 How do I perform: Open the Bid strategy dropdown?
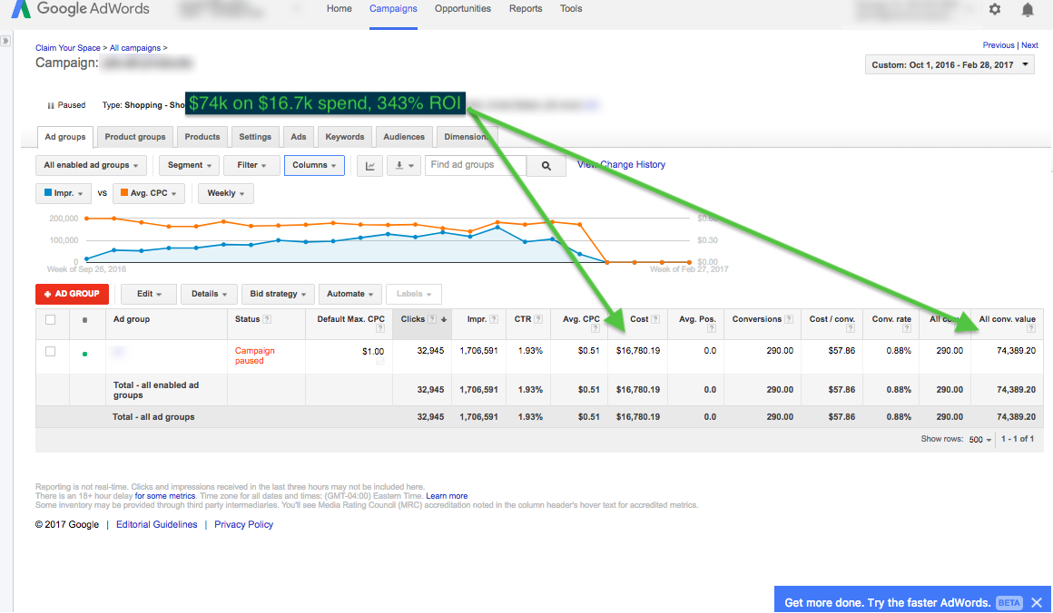278,294
